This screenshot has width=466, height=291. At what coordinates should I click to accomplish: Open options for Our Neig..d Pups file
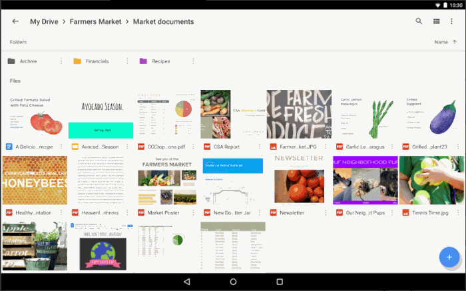(x=391, y=212)
